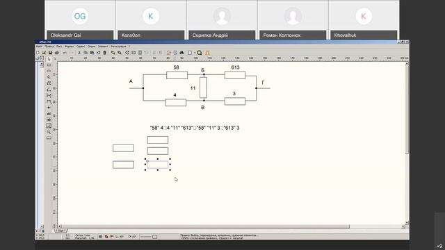Open the Регистрация menu
The height and width of the screenshot is (250, 445).
pyautogui.click(x=118, y=47)
